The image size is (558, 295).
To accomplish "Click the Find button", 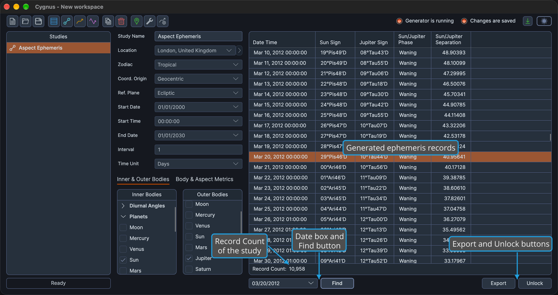I will point(337,283).
